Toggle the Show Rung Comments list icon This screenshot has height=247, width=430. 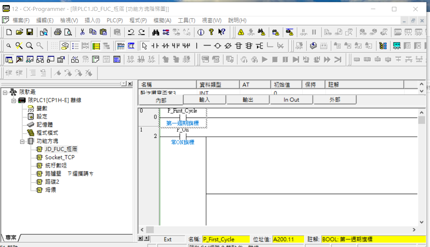coord(75,46)
